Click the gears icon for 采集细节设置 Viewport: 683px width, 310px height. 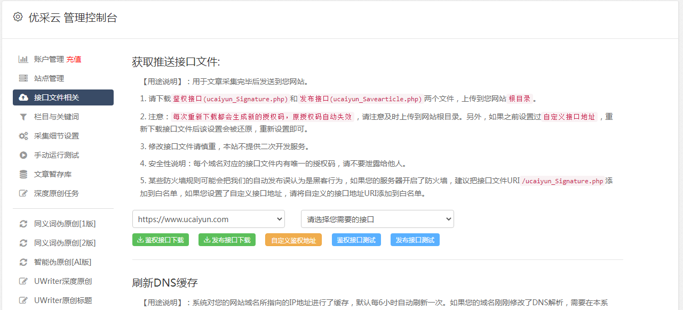click(x=23, y=136)
